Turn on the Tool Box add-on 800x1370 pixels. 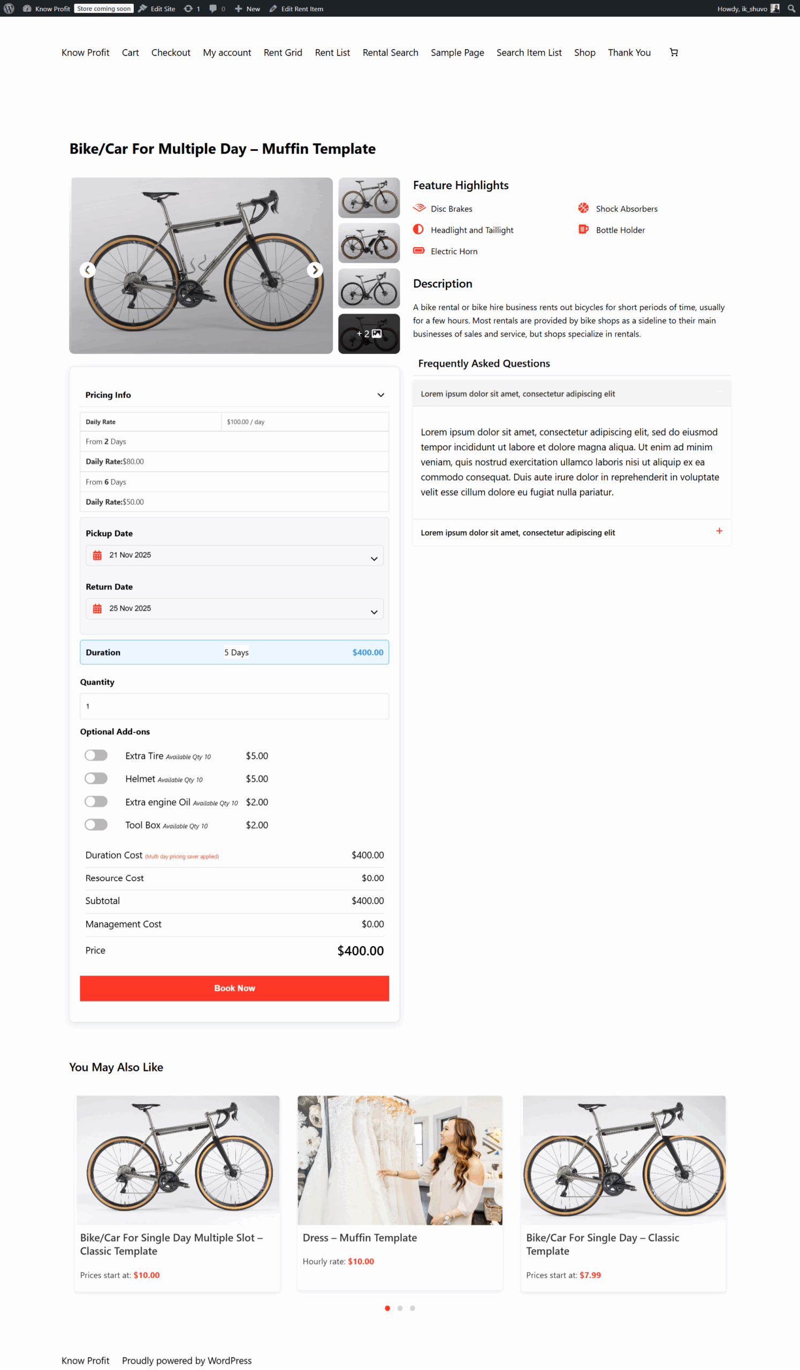pyautogui.click(x=96, y=825)
